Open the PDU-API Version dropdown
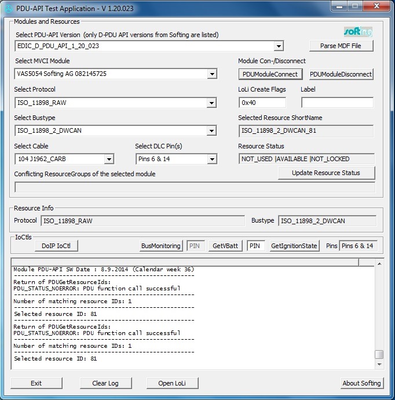 click(x=279, y=46)
